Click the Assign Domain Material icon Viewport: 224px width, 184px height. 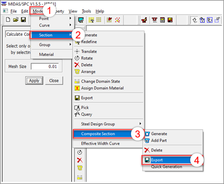pyautogui.click(x=77, y=88)
